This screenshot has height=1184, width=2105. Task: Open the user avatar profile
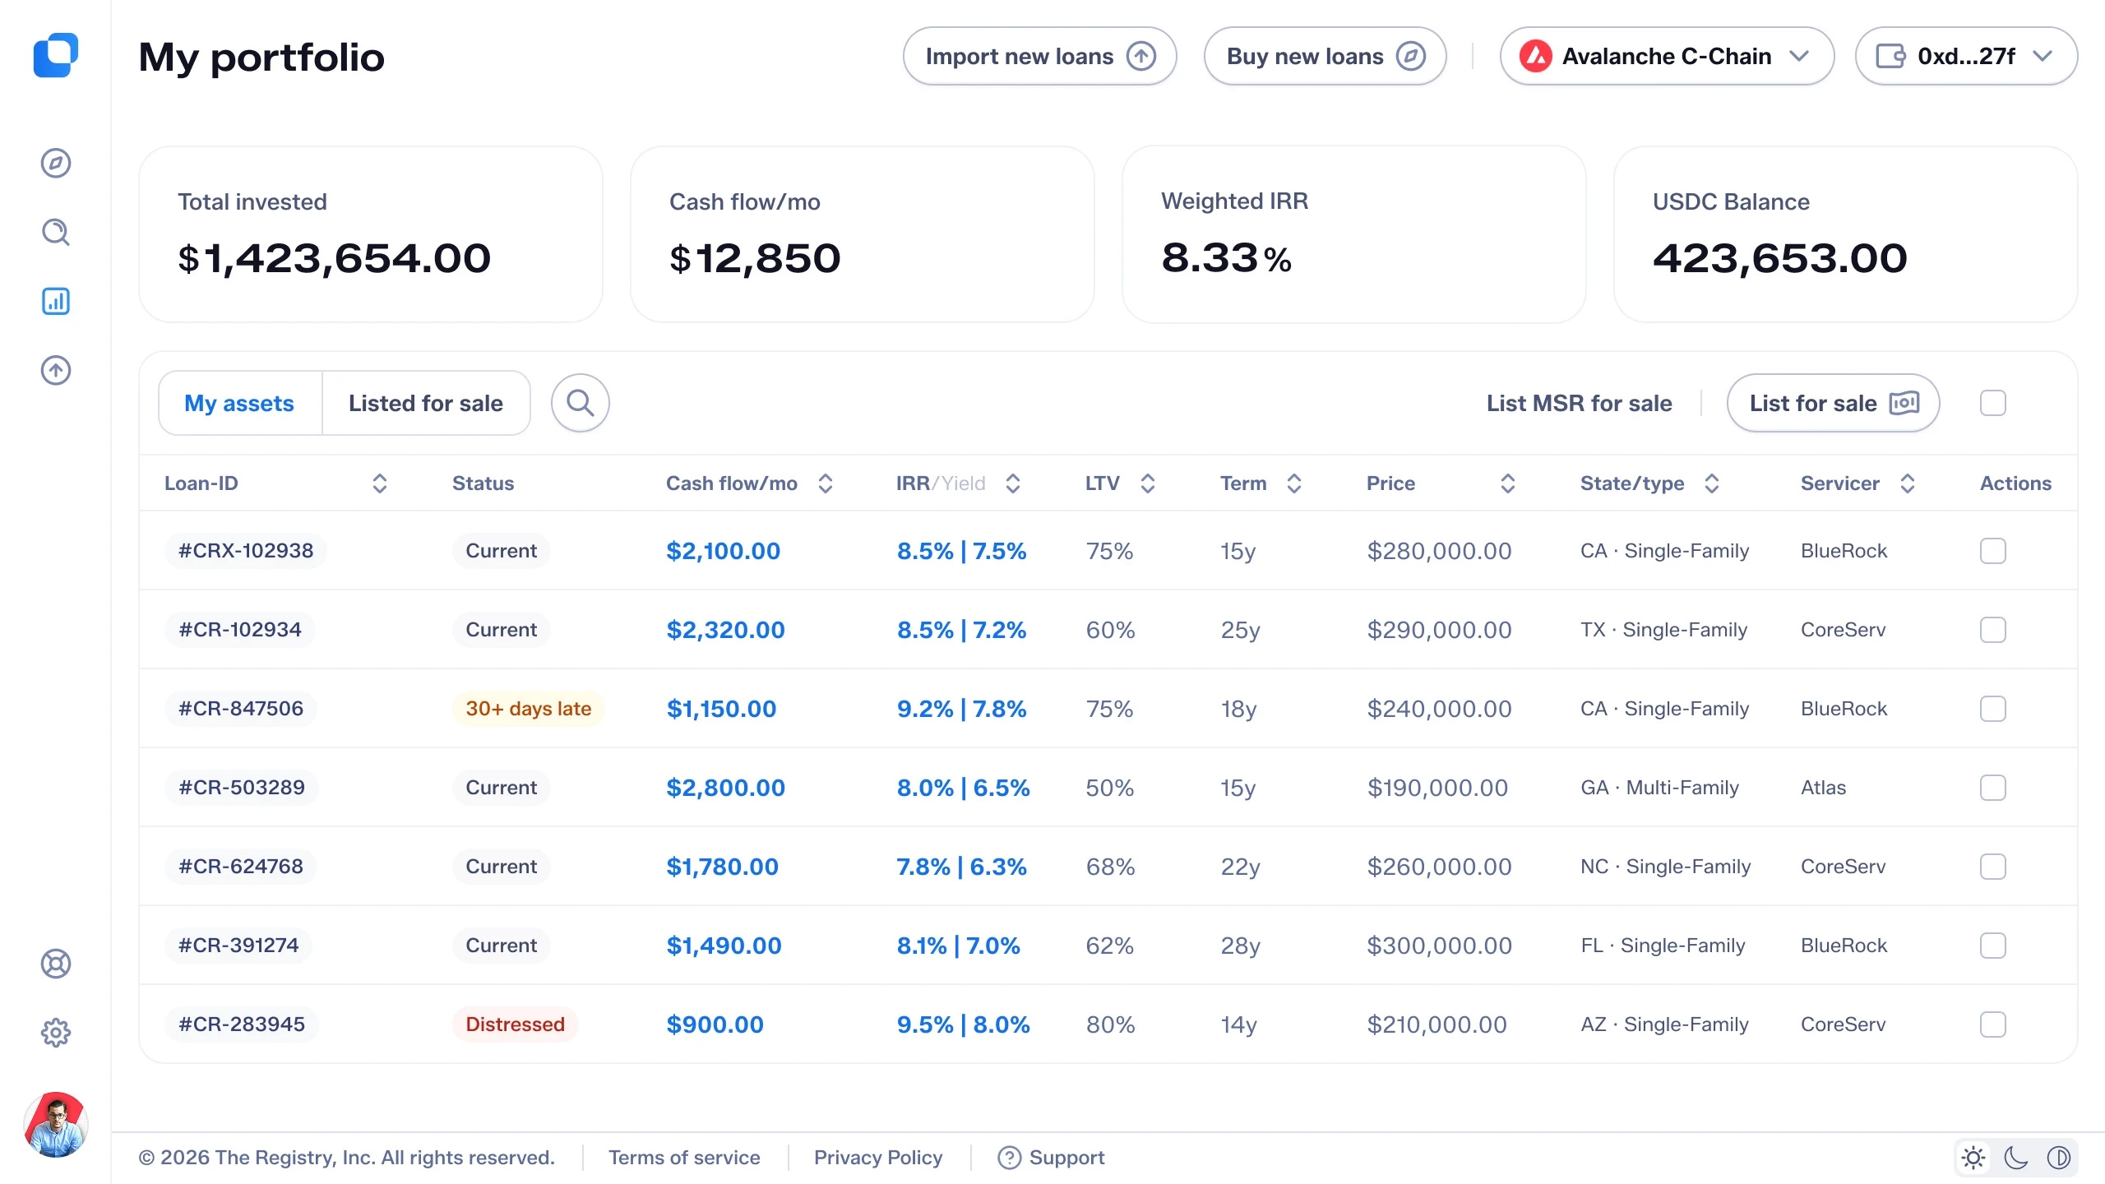coord(56,1124)
